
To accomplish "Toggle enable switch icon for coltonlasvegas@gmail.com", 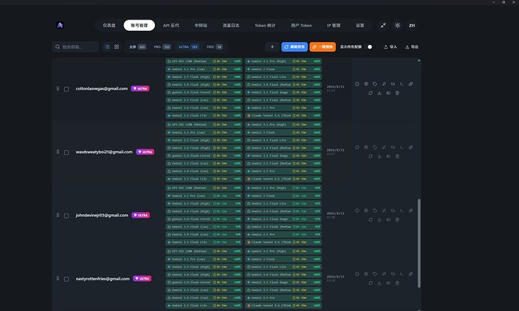I will pos(388,93).
